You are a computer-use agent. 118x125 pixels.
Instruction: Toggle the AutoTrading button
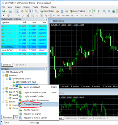click(77, 11)
